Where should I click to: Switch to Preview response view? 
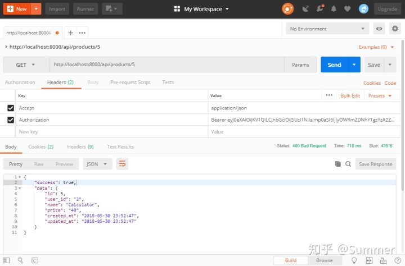click(64, 164)
